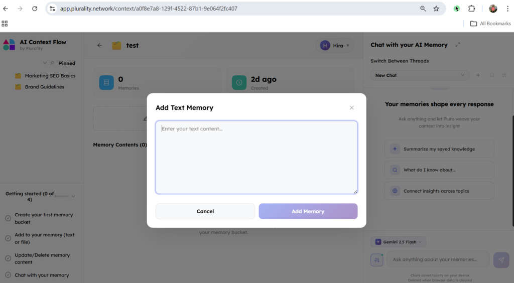
Task: Start a new thread with plus icon
Action: [478, 75]
